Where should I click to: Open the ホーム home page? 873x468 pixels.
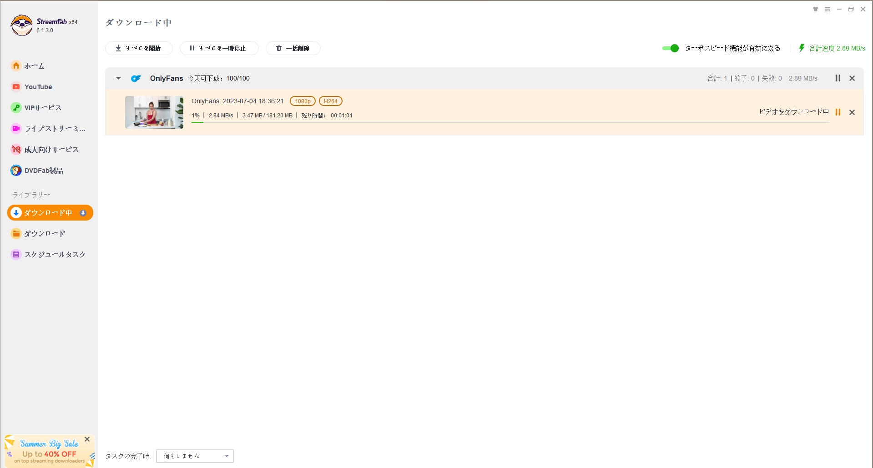(x=35, y=66)
